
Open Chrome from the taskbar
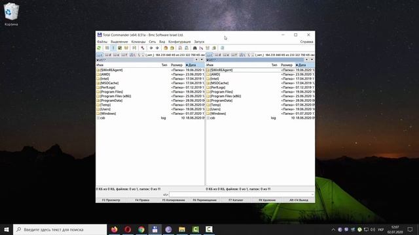(141, 229)
